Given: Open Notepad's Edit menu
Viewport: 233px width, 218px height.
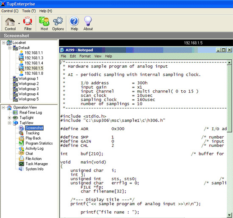Looking at the screenshot, I should point(73,56).
